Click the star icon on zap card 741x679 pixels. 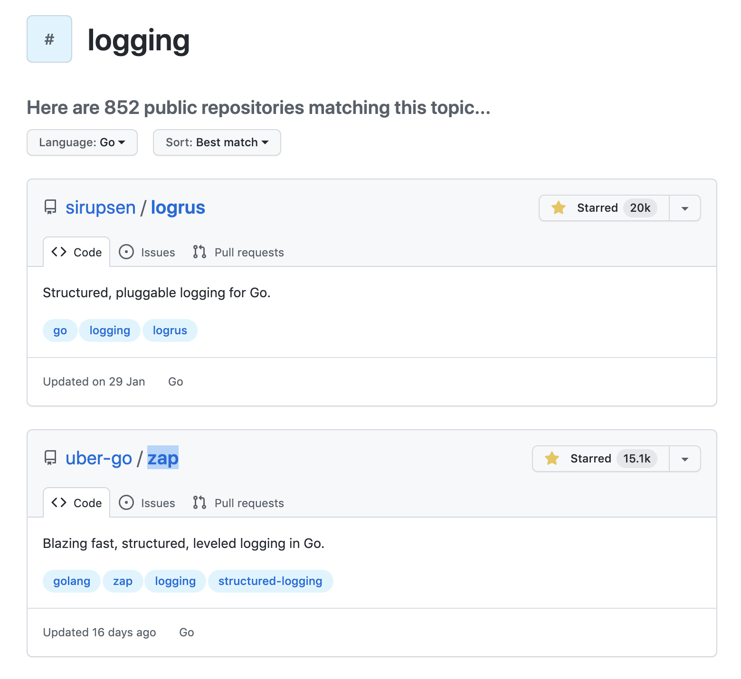click(552, 458)
